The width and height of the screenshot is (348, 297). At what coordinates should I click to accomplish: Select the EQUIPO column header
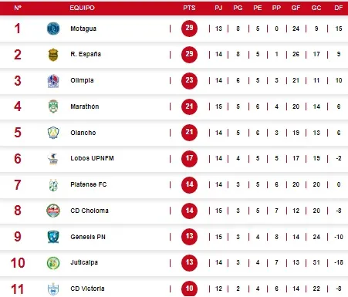pos(82,8)
